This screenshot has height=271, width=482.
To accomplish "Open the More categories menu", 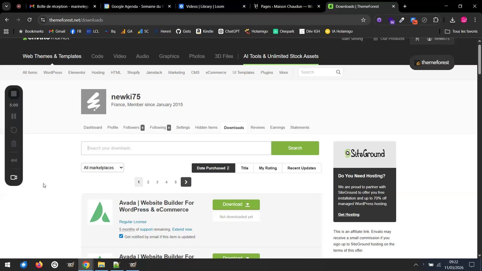I will coord(284,73).
